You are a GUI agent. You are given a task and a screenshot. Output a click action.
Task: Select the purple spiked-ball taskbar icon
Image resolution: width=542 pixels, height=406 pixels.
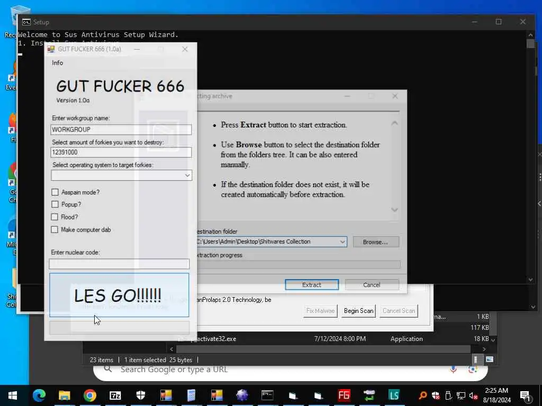click(x=242, y=395)
